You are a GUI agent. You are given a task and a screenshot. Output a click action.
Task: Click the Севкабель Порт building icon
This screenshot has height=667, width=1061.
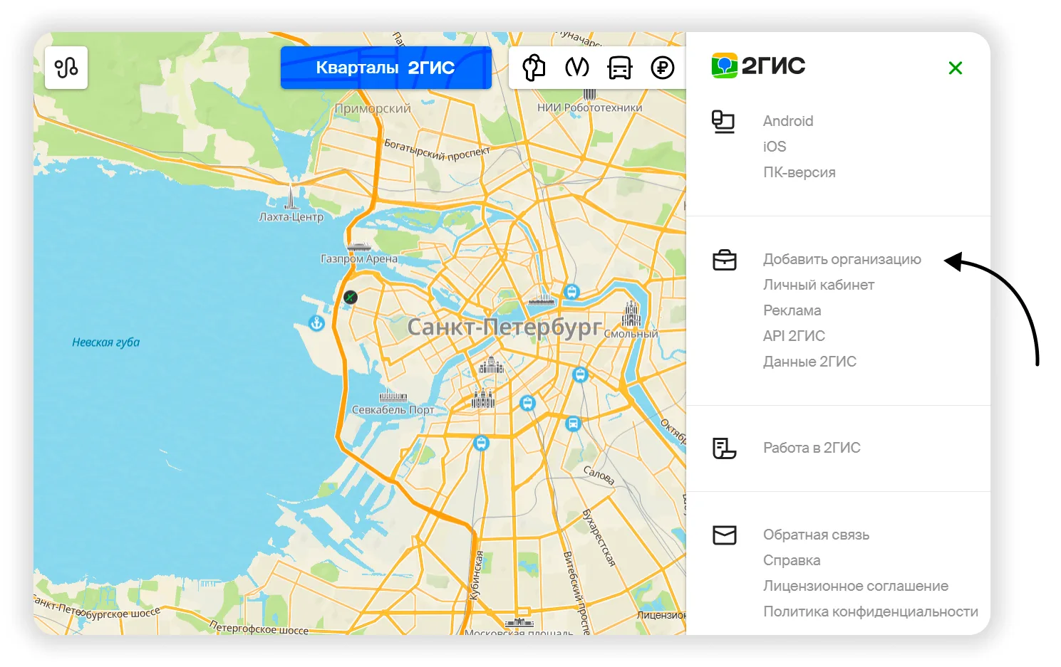pyautogui.click(x=393, y=397)
